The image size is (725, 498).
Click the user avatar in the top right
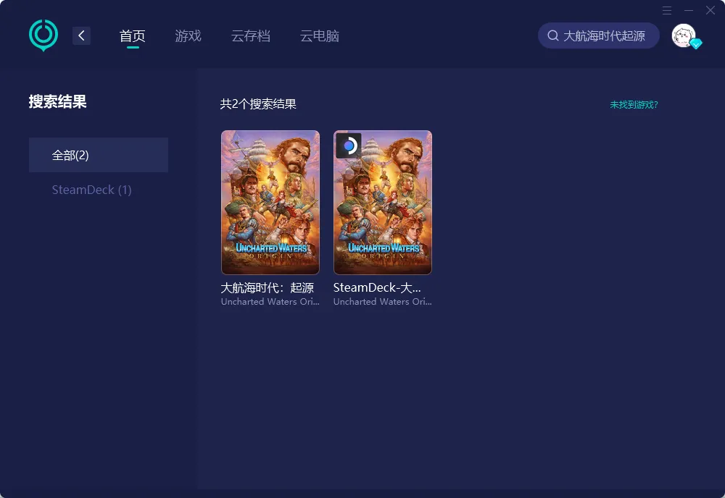click(682, 35)
